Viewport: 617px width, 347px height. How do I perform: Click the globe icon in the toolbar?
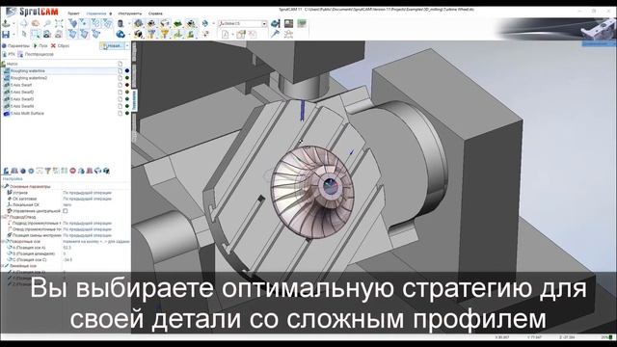coord(205,23)
